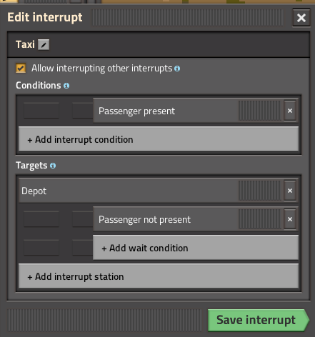Save the interrupt with green button
This screenshot has height=337, width=315.
(259, 320)
